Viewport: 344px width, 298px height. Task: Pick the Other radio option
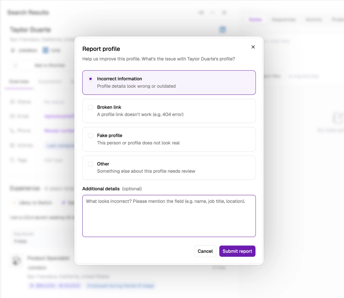90,164
